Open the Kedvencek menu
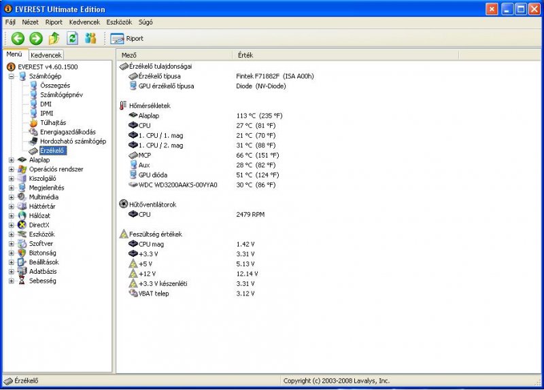Image resolution: width=544 pixels, height=390 pixels. point(84,22)
